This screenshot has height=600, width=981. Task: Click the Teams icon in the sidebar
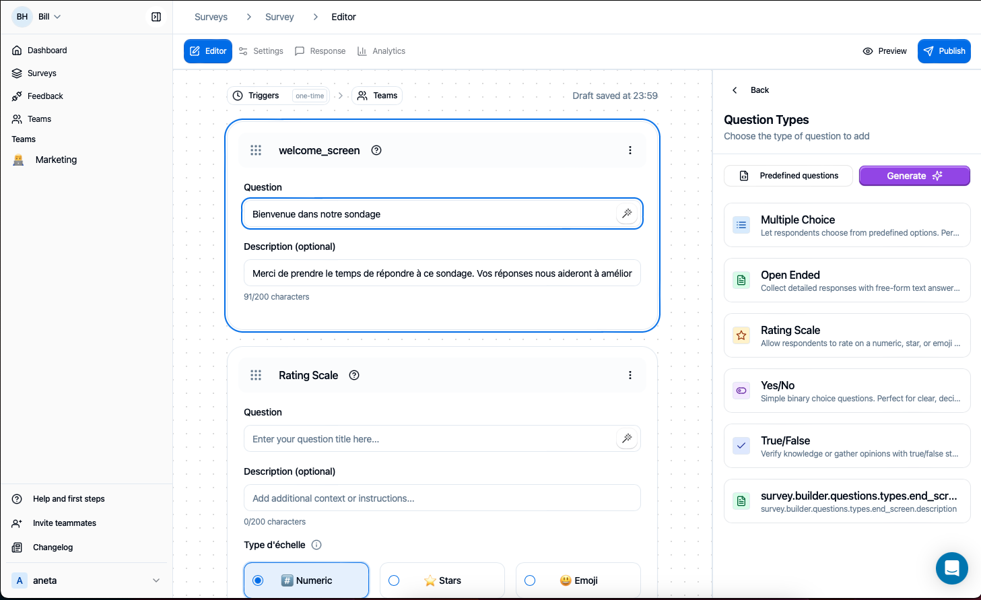coord(16,119)
